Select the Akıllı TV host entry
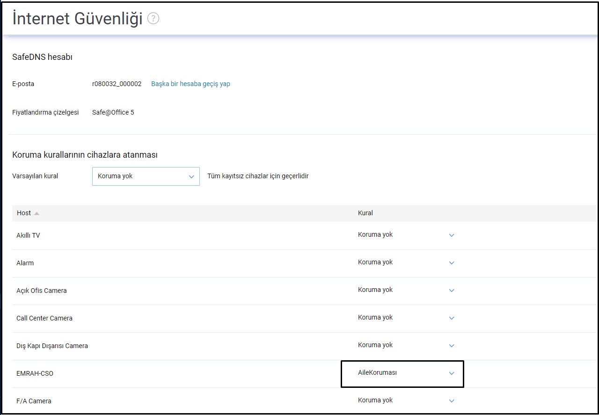The width and height of the screenshot is (599, 415). 28,235
